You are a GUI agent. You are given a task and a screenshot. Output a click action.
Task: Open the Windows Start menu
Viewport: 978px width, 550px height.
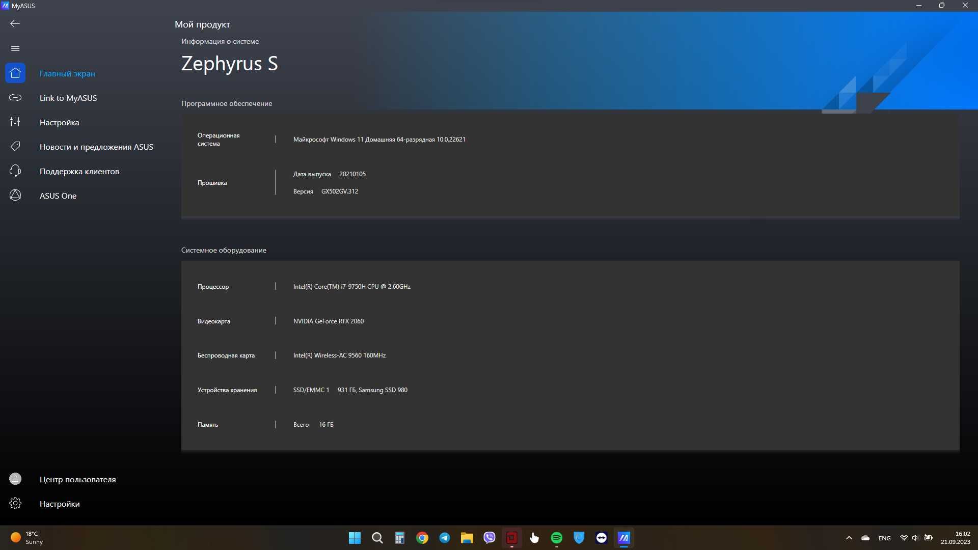pos(355,538)
